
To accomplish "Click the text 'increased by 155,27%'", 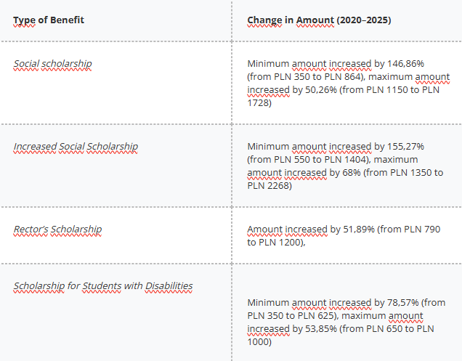I will click(x=376, y=147).
